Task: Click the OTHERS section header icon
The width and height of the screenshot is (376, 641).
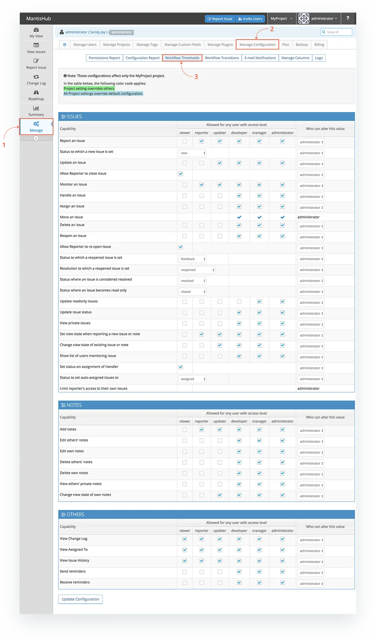Action: pos(63,515)
